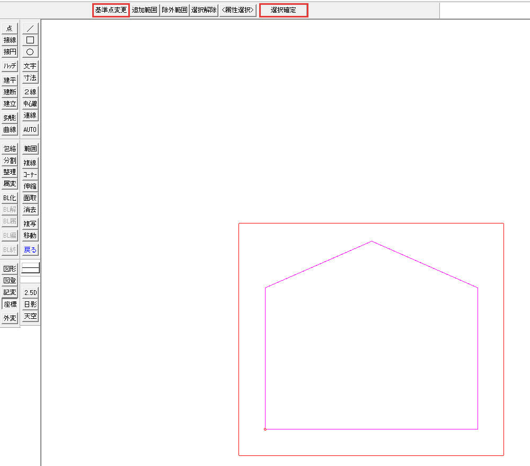Select the 接円 tangent circle tool
Screen dimensions: 530x466
pos(10,52)
